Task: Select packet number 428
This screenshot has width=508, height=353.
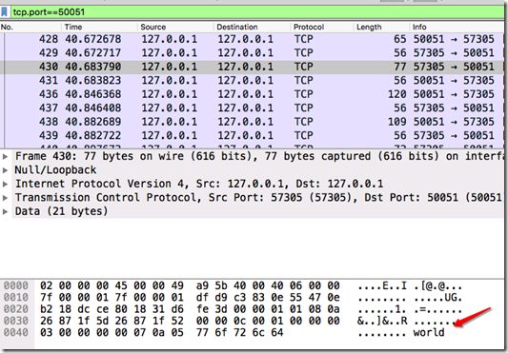Action: tap(252, 39)
